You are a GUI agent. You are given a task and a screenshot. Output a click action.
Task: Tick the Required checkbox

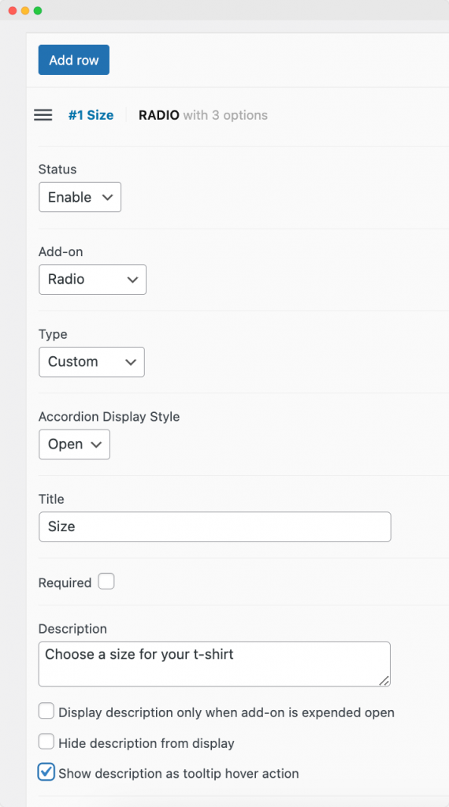[x=106, y=582]
